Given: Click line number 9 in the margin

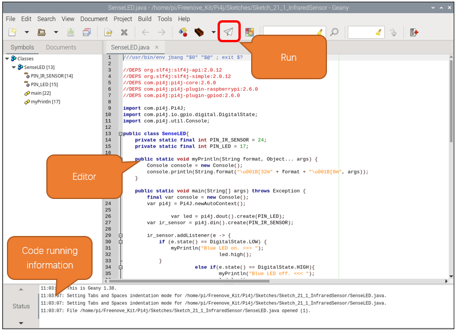Looking at the screenshot, I should [x=109, y=108].
